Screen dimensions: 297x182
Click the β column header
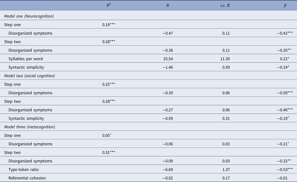285,6
